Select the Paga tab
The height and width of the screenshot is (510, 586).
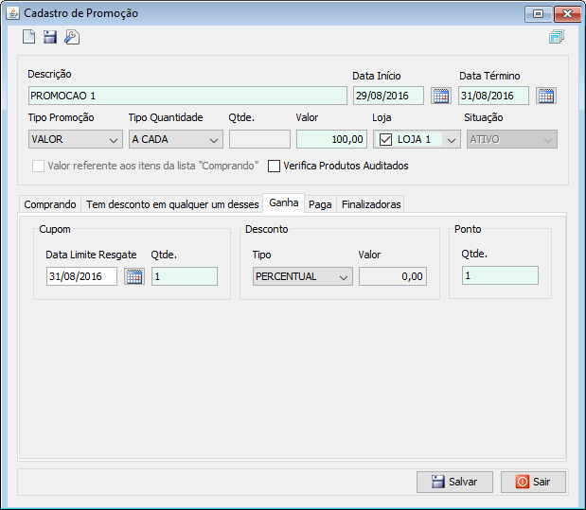pyautogui.click(x=320, y=203)
